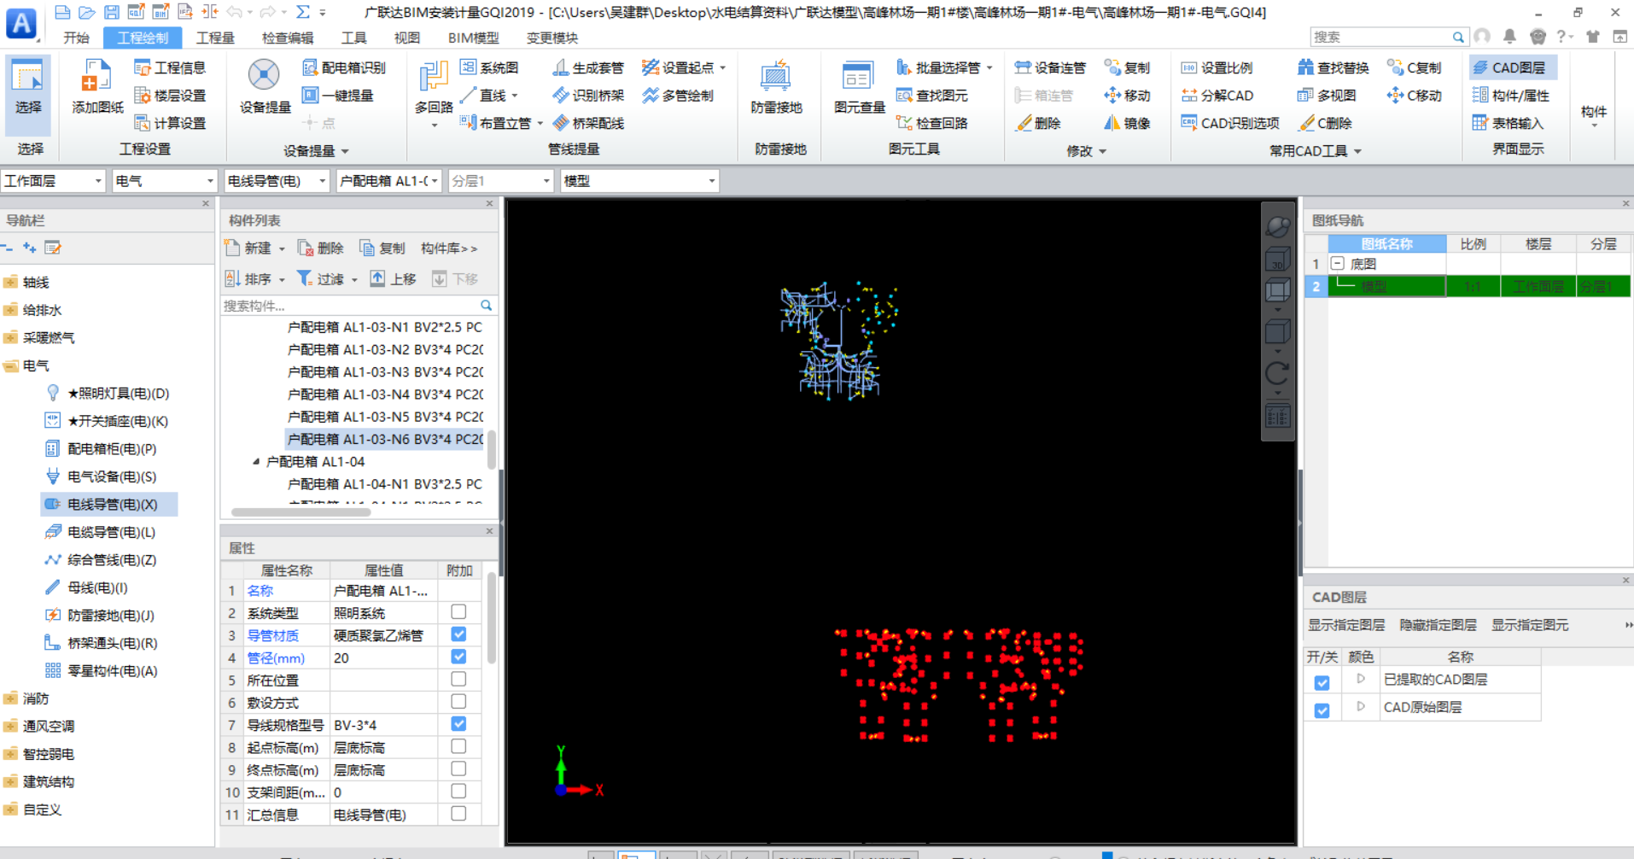Open 计算设置 calculation settings
Screen dimensions: 1634x859
(170, 123)
